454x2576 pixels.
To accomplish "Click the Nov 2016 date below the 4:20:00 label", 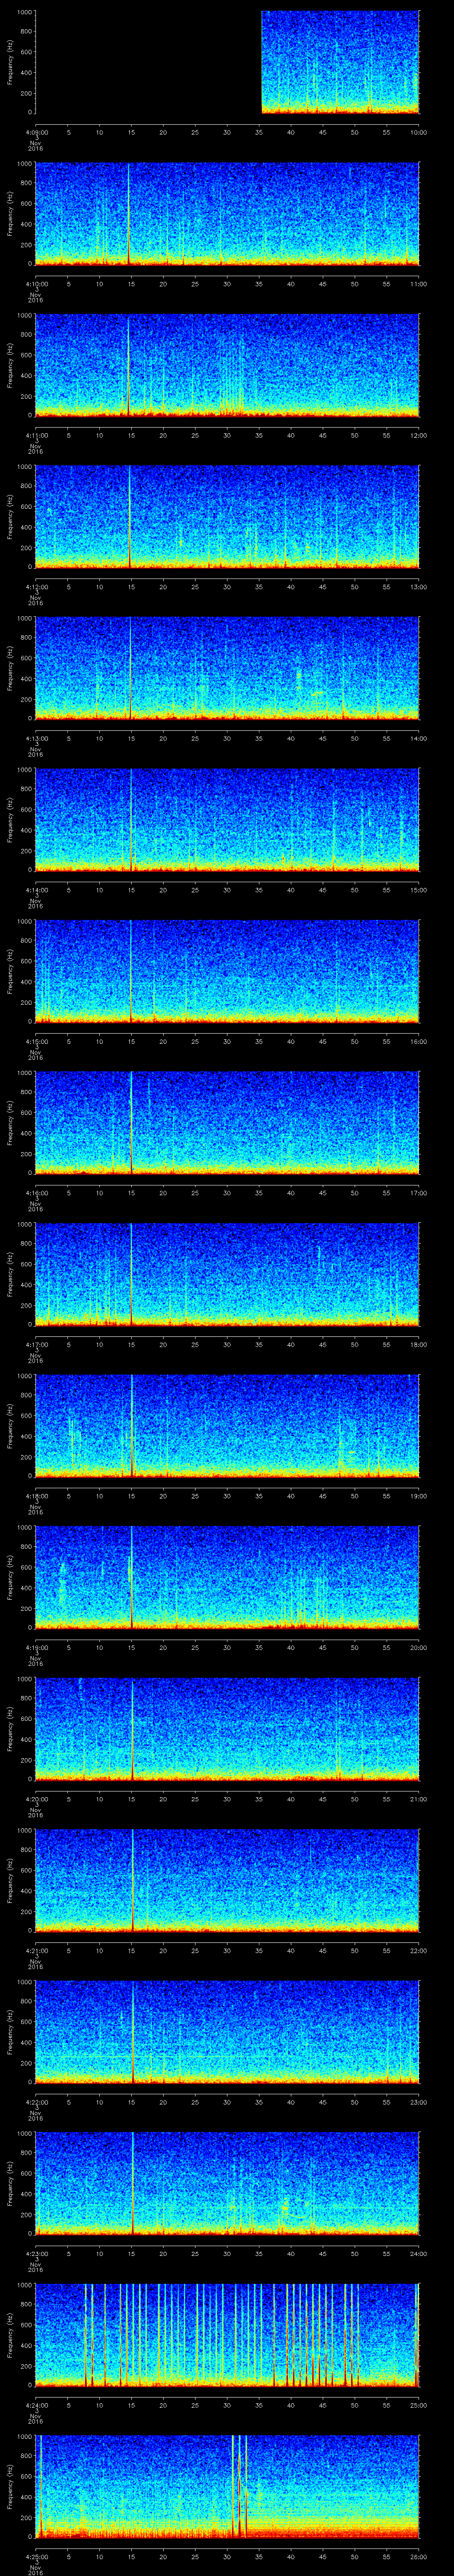I will click(35, 1810).
